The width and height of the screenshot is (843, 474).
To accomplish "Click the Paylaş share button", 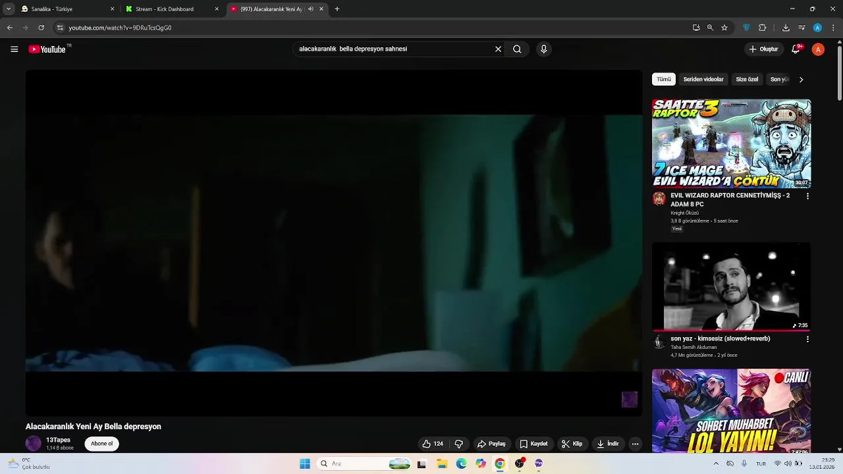I will (x=491, y=444).
